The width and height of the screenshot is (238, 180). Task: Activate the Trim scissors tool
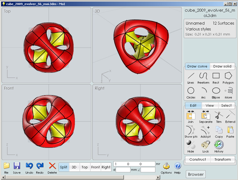[x=219, y=117]
